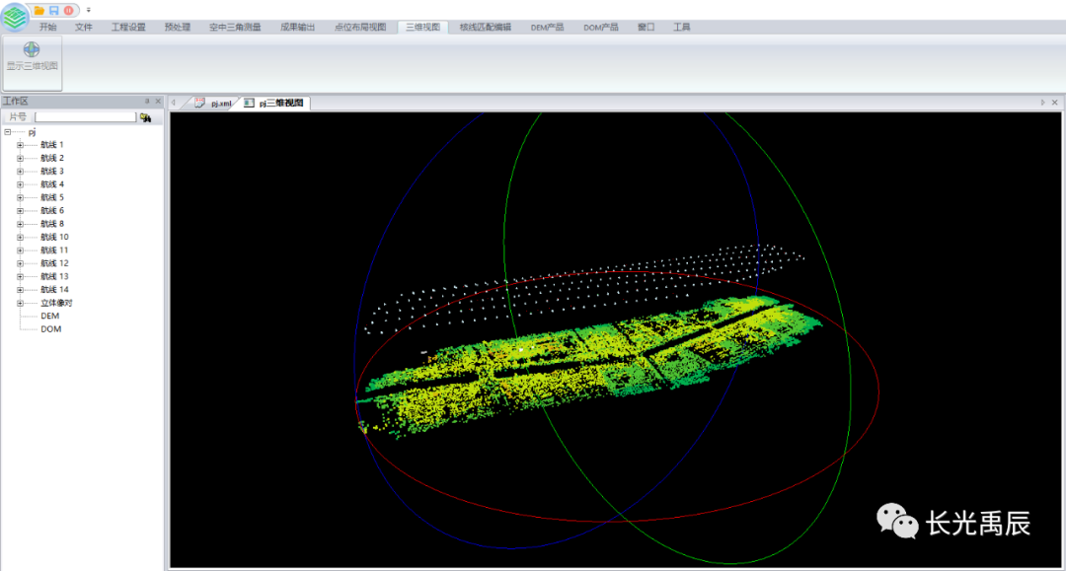1066x571 pixels.
Task: Open project using the yellow folder icon
Action: [39, 10]
